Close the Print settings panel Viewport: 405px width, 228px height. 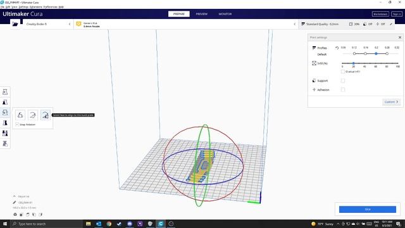400,37
